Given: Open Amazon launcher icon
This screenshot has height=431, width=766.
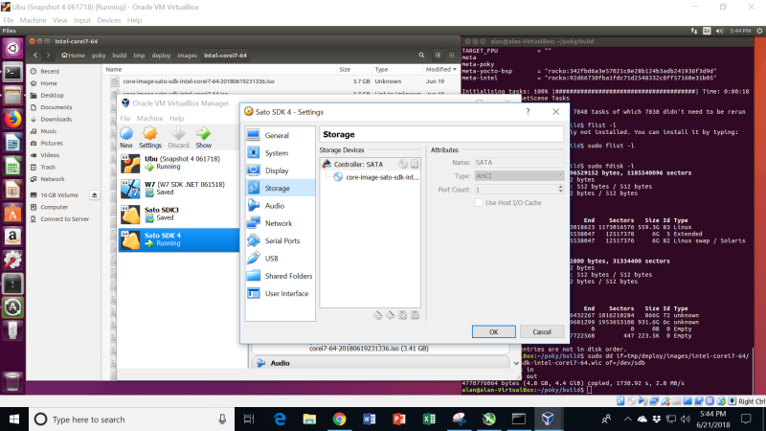Looking at the screenshot, I should tap(12, 237).
